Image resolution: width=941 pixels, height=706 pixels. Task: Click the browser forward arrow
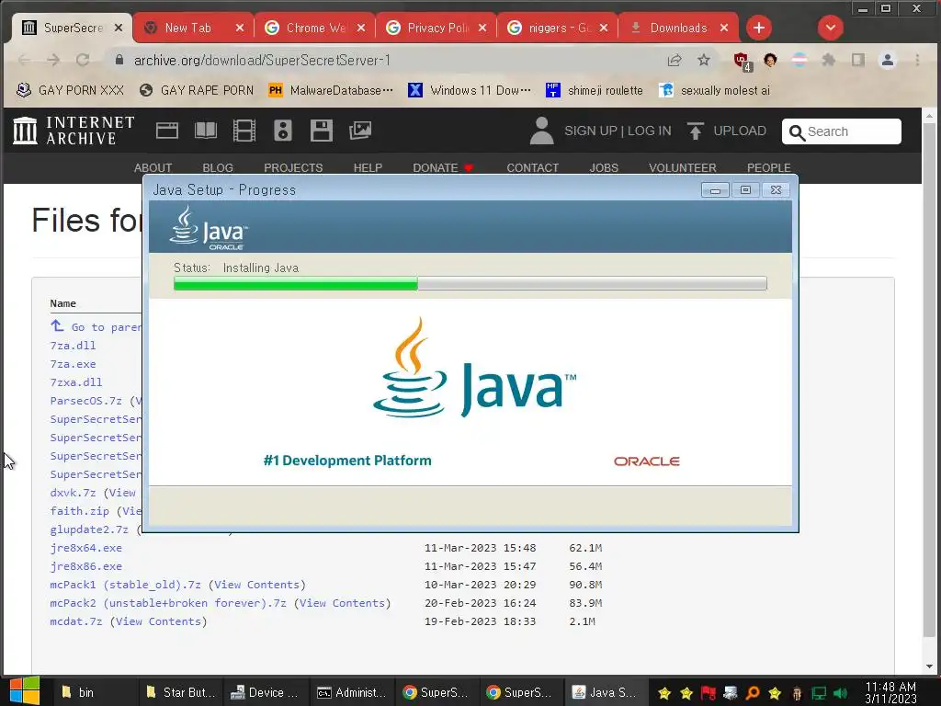53,60
